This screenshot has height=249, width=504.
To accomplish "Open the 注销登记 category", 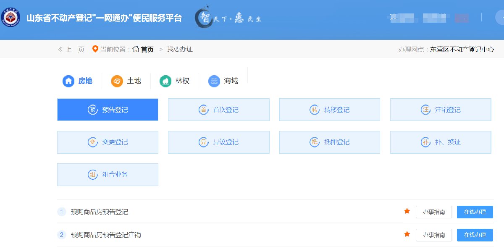I will pyautogui.click(x=440, y=110).
